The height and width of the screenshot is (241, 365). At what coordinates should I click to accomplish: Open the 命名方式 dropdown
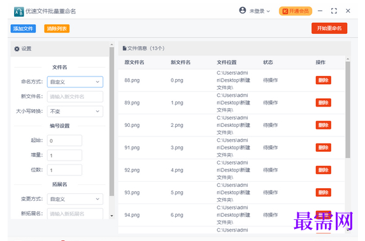coord(75,82)
